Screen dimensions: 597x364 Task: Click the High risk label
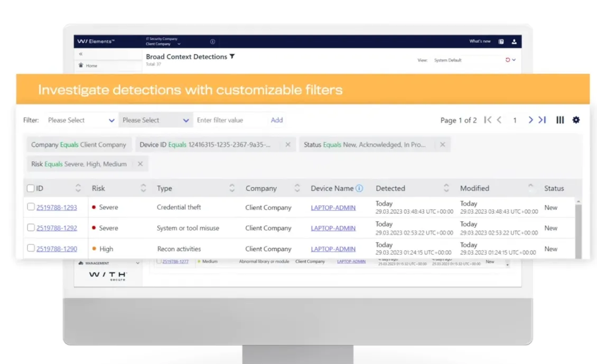coord(106,249)
